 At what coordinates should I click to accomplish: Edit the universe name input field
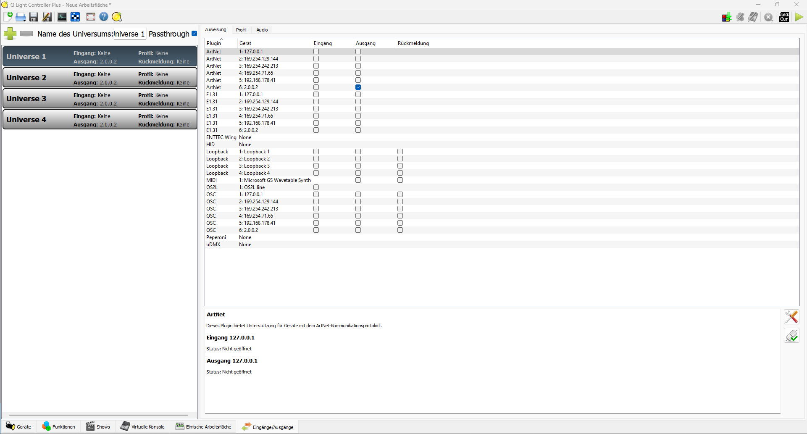click(x=129, y=34)
